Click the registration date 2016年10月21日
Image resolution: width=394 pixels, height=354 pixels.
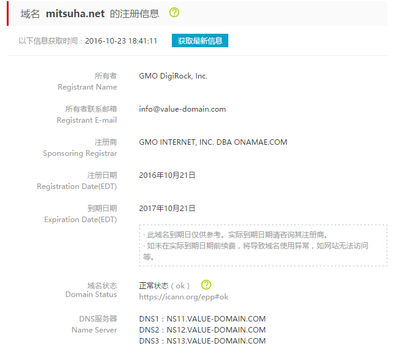point(167,175)
